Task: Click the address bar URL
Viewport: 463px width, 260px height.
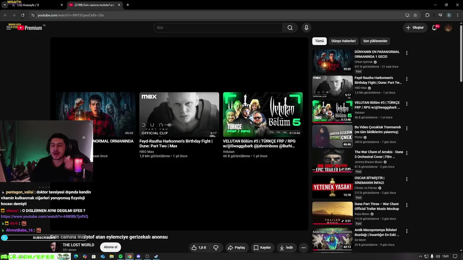Action: coord(71,15)
